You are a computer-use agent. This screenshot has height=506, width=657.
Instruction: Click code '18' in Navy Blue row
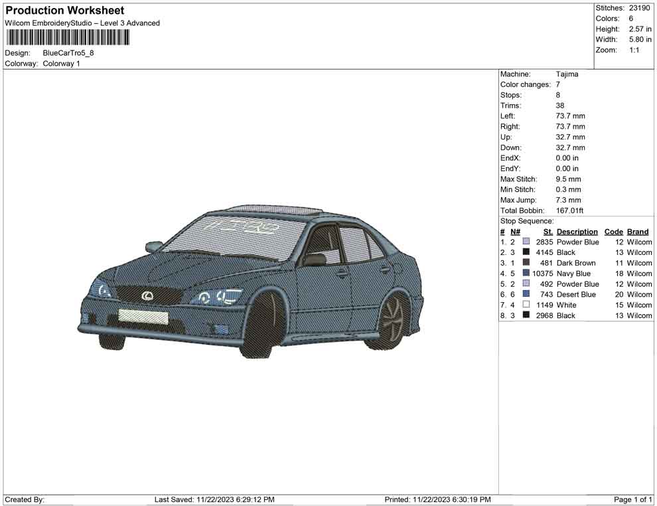point(619,274)
